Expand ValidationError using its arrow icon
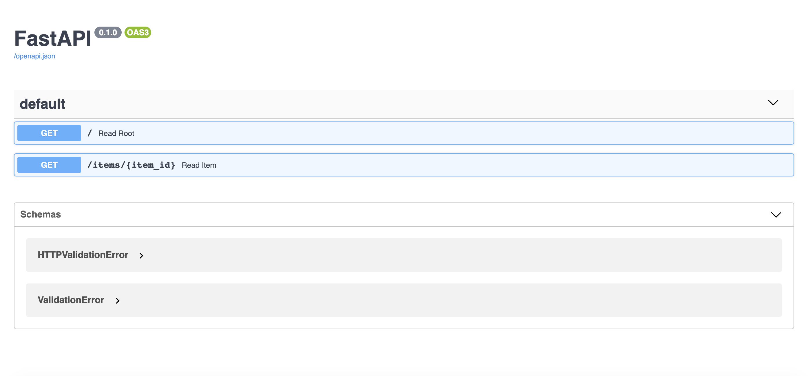808x376 pixels. 118,301
